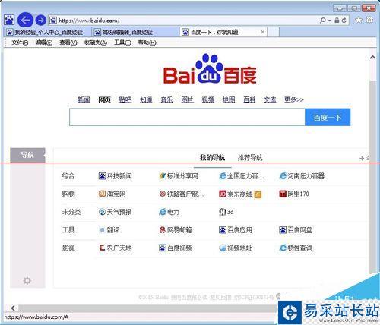Open the 音乐 link
The width and height of the screenshot is (380, 325).
tap(166, 99)
